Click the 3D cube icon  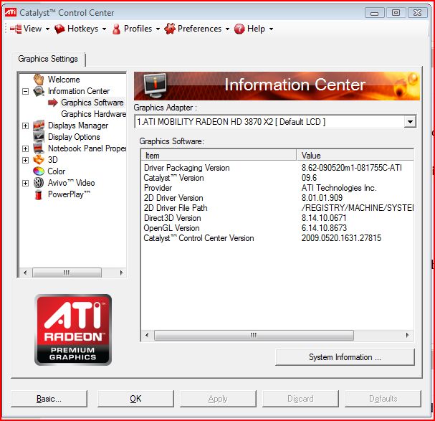tap(39, 160)
